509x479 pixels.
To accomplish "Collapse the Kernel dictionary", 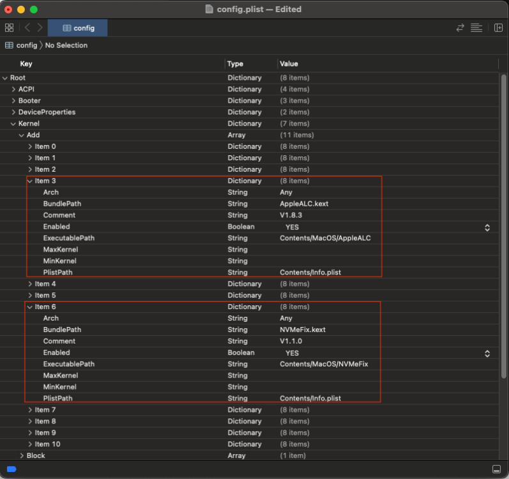I will (13, 124).
